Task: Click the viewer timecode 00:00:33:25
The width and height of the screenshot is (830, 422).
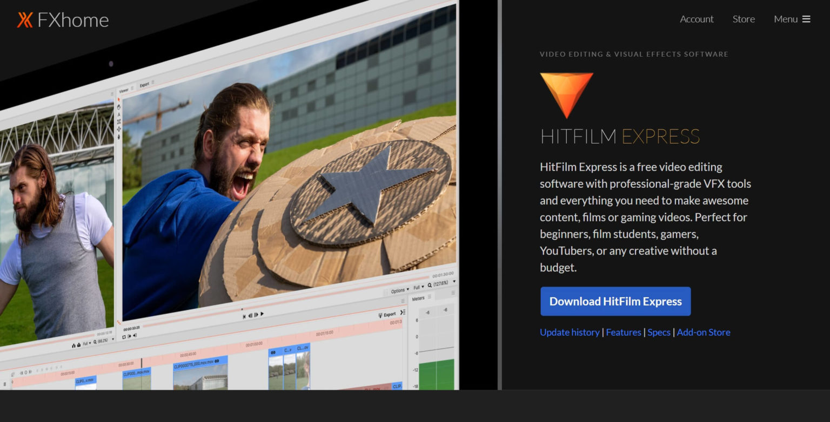Action: coord(131,329)
